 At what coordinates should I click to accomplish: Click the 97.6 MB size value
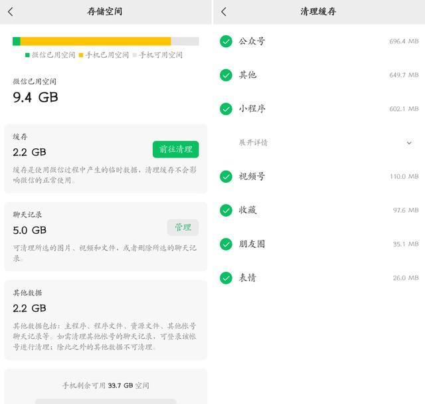coord(406,211)
